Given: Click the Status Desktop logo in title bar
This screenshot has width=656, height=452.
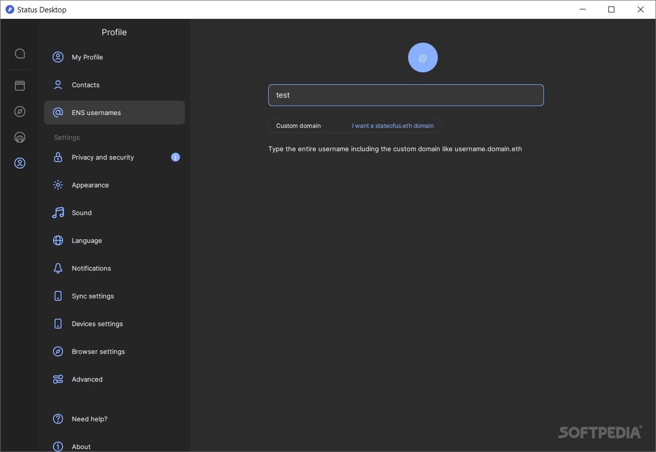Looking at the screenshot, I should pyautogui.click(x=9, y=9).
